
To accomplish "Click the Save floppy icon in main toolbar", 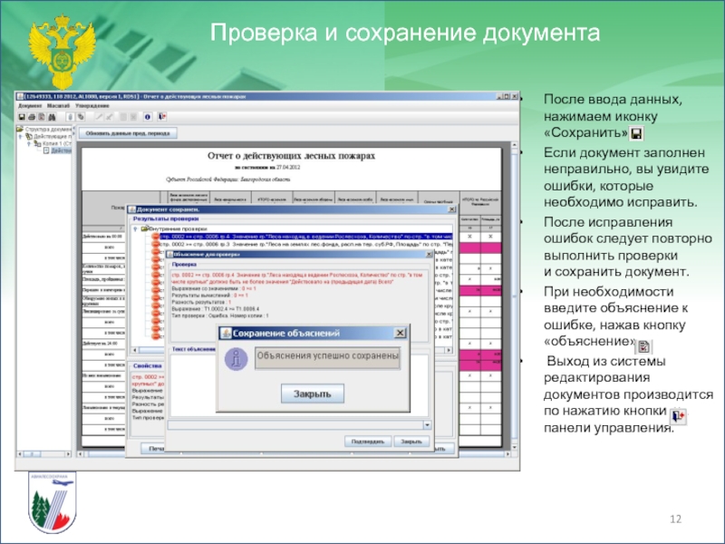I will [22, 117].
